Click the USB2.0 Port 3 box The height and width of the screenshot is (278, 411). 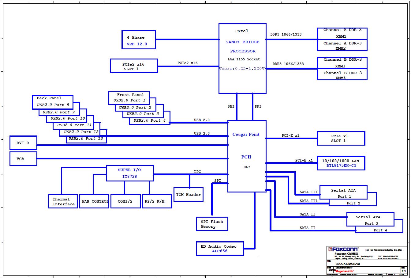tap(143, 114)
